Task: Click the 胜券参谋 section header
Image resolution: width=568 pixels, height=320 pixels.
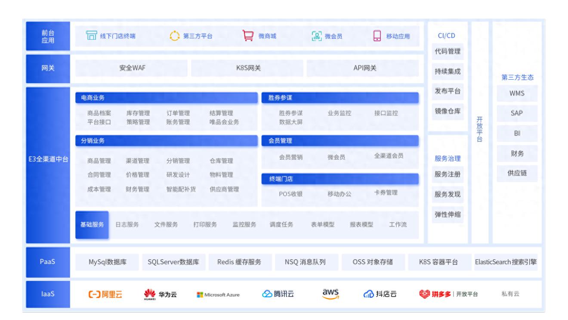Action: [340, 98]
